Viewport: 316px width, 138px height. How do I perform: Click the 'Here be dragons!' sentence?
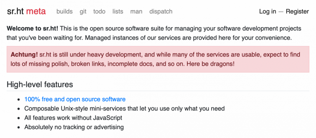click(210, 64)
